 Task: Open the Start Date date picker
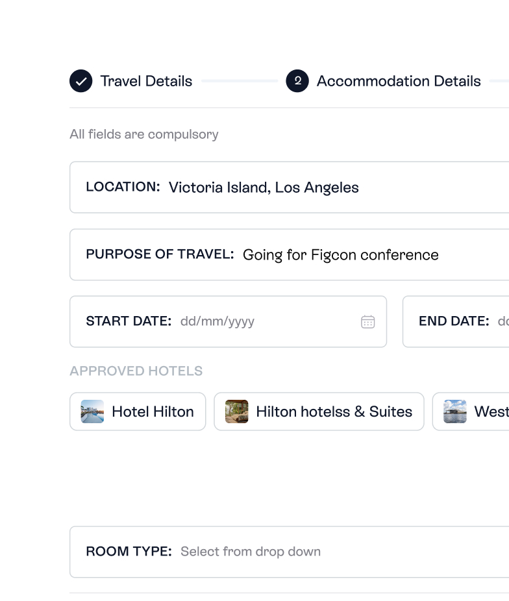click(x=229, y=321)
